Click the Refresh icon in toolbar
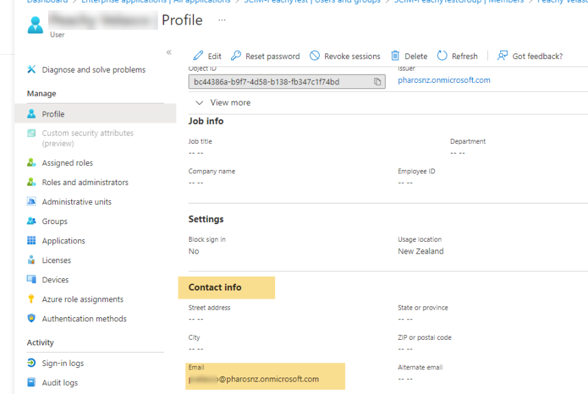The width and height of the screenshot is (588, 394). 442,56
